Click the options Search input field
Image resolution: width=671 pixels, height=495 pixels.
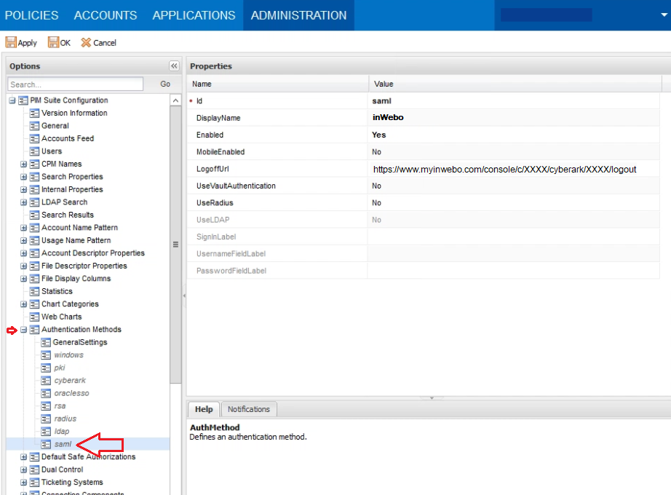pyautogui.click(x=76, y=84)
